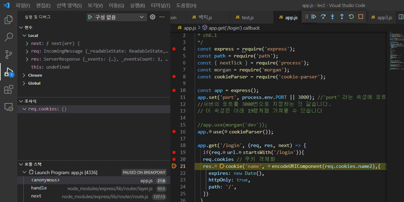The width and height of the screenshot is (404, 202).
Task: Remove the breakpoint on line 16
Action: coord(174,132)
